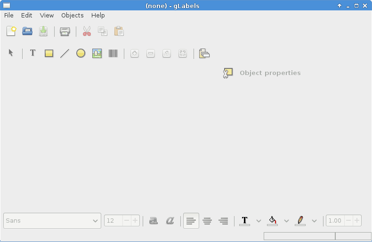Click the font size field showing 12
This screenshot has height=242, width=372.
point(113,221)
